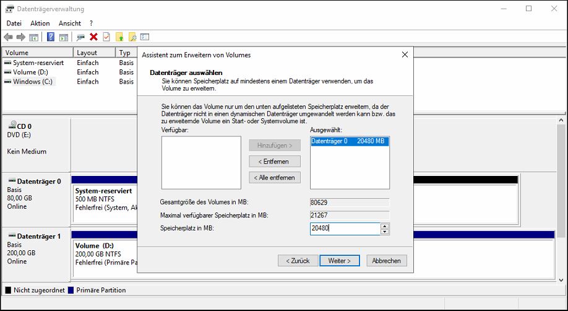This screenshot has height=311, width=568.
Task: Click the checkmark document properties icon
Action: coord(106,37)
